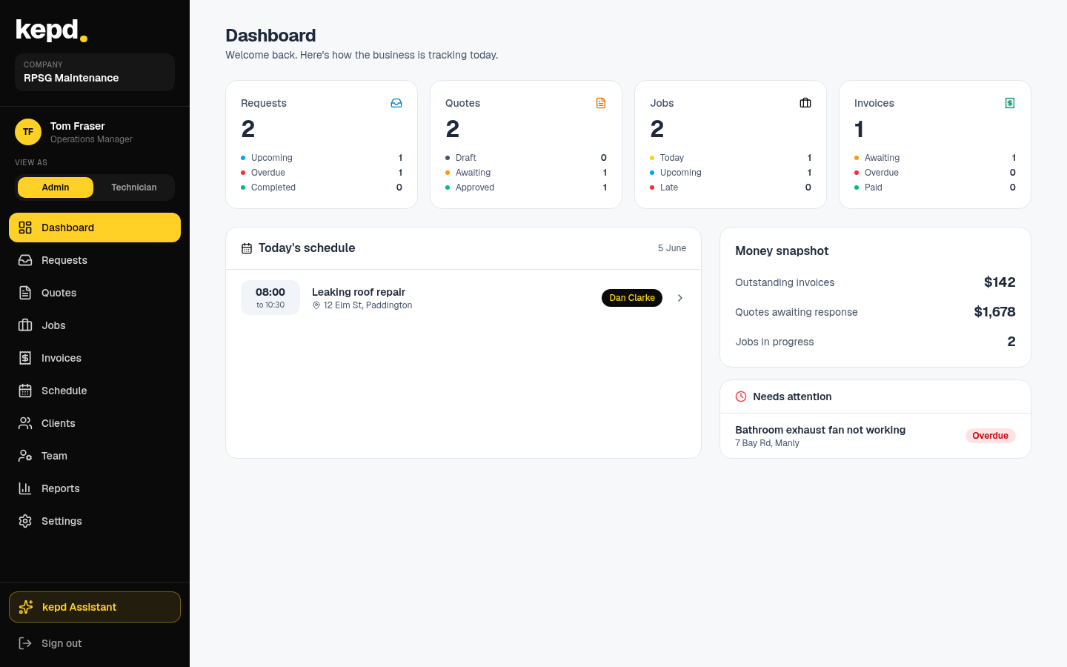Click the Dan Clarke assignee badge
Viewport: 1067px width, 667px height.
coord(632,298)
